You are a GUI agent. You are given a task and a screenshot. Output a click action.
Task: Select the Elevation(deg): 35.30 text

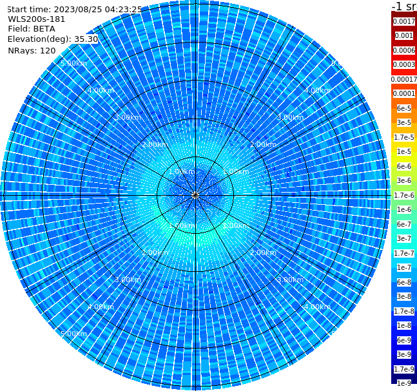(x=53, y=39)
